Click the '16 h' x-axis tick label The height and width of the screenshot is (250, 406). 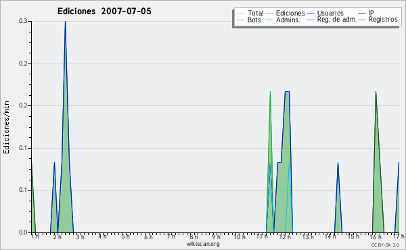pyautogui.click(x=376, y=237)
